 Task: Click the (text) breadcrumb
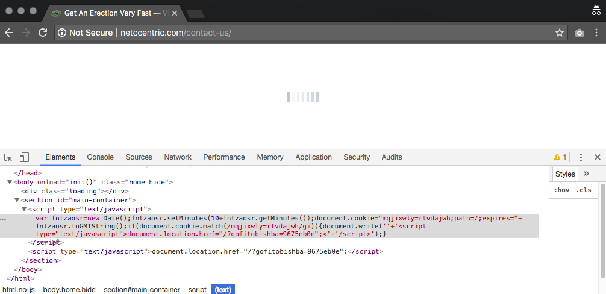pos(223,290)
